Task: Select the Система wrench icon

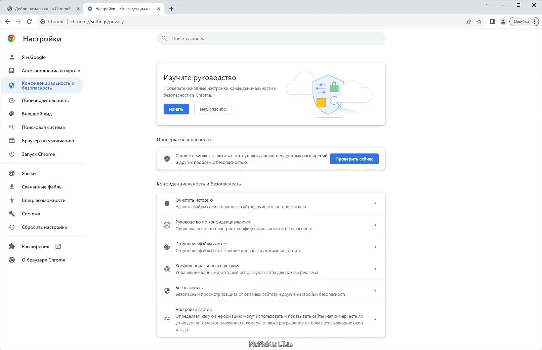Action: (12, 214)
